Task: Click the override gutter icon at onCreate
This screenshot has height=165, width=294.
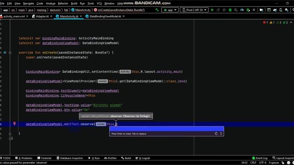Action: [x=5, y=53]
